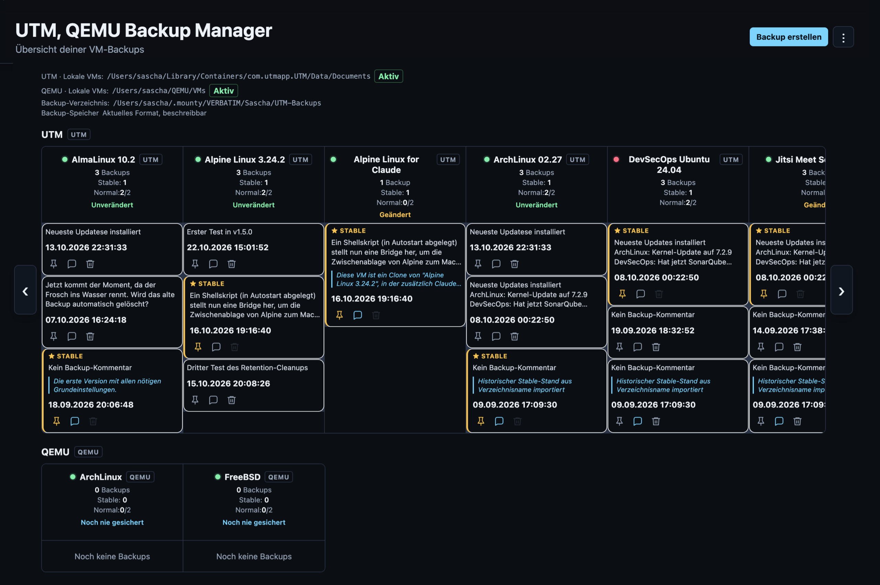Comment on DevSecOps Ubuntu stable backup 08.10.2026

[x=641, y=294]
